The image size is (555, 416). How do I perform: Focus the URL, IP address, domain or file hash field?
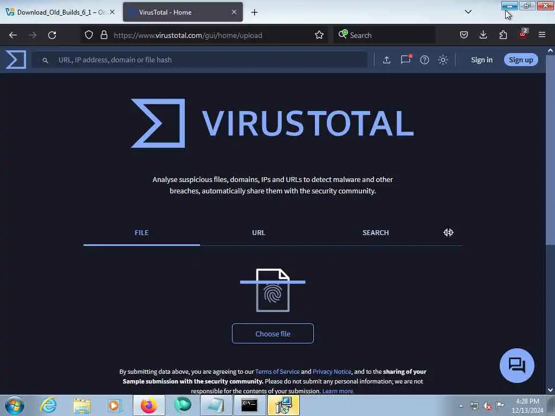[x=199, y=60]
